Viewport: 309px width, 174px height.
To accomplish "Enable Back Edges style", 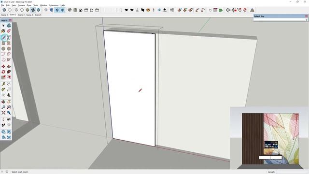I will click(x=10, y=10).
